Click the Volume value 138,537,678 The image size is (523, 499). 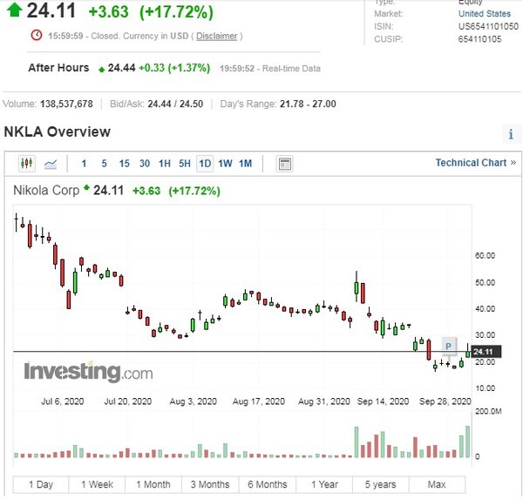point(66,104)
